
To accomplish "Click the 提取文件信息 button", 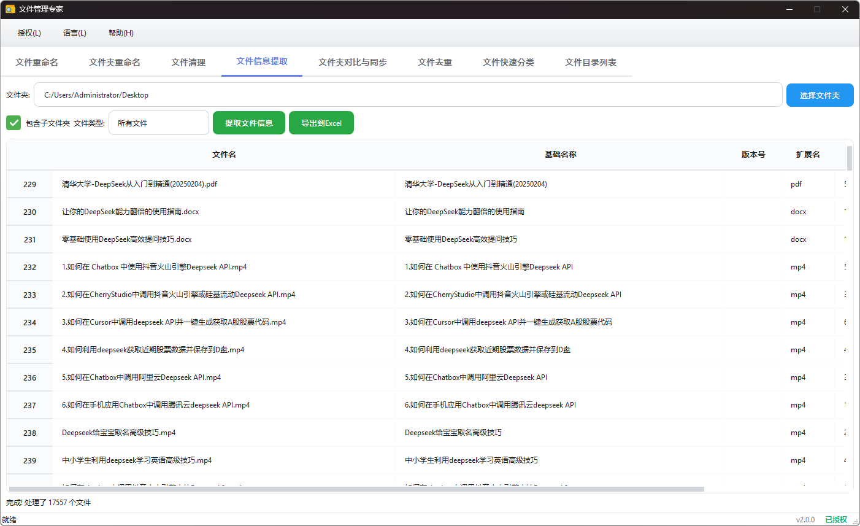I will coord(249,123).
